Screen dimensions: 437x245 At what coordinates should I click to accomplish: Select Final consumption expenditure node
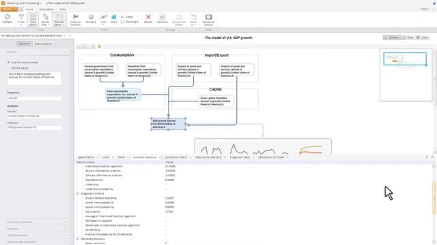(123, 95)
